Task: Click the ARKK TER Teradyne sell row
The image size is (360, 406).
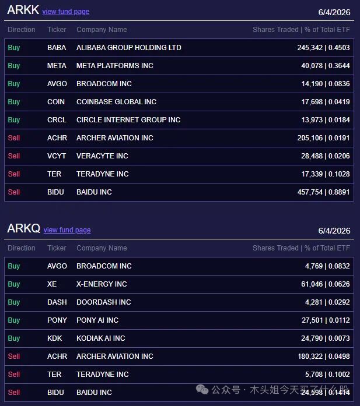Action: pyautogui.click(x=179, y=174)
